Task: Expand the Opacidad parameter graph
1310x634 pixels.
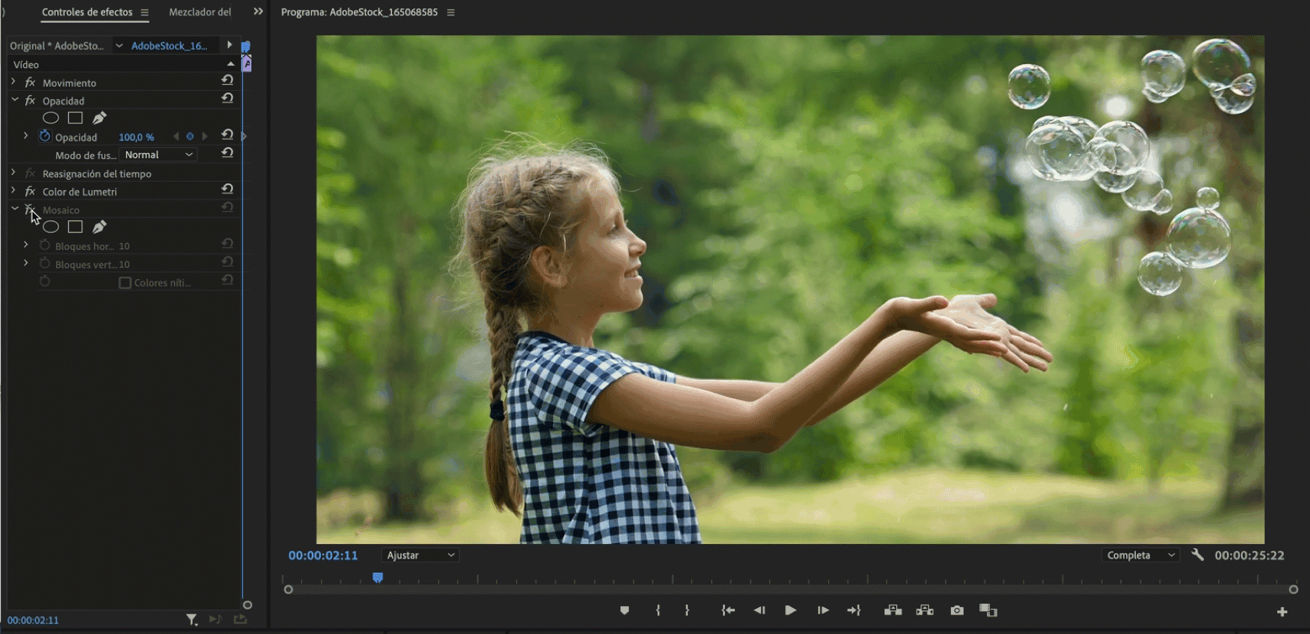Action: pyautogui.click(x=26, y=135)
